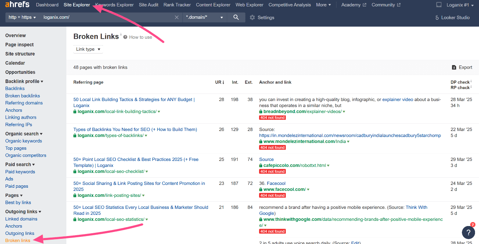The width and height of the screenshot is (479, 244).
Task: Open Calendar in the sidebar
Action: pyautogui.click(x=15, y=63)
